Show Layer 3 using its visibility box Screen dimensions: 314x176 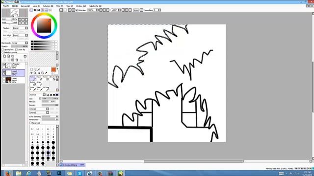tap(4, 79)
